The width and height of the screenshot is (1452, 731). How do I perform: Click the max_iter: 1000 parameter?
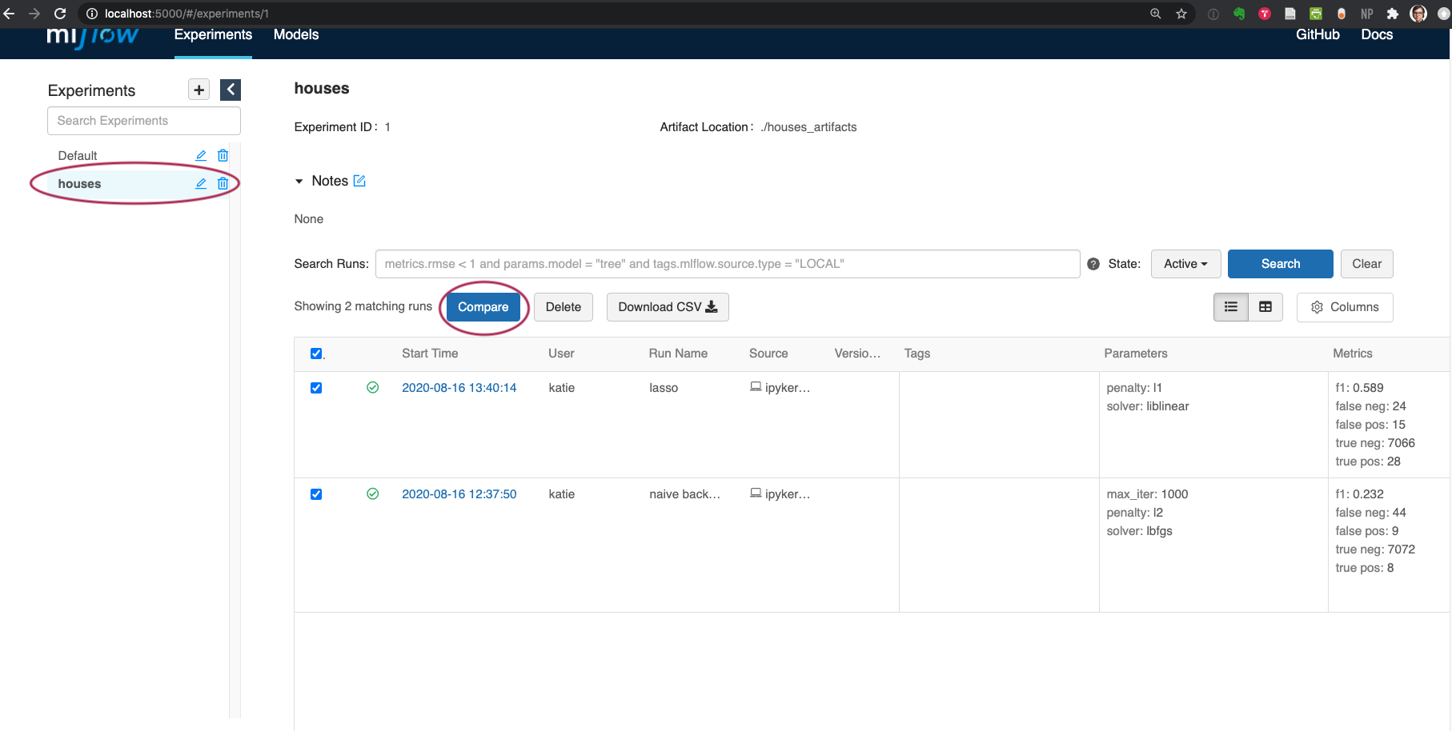click(1147, 494)
